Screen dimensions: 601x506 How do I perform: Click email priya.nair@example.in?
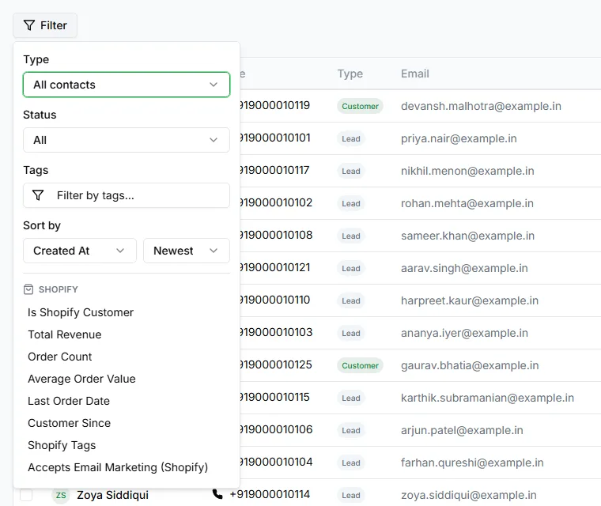pos(459,138)
